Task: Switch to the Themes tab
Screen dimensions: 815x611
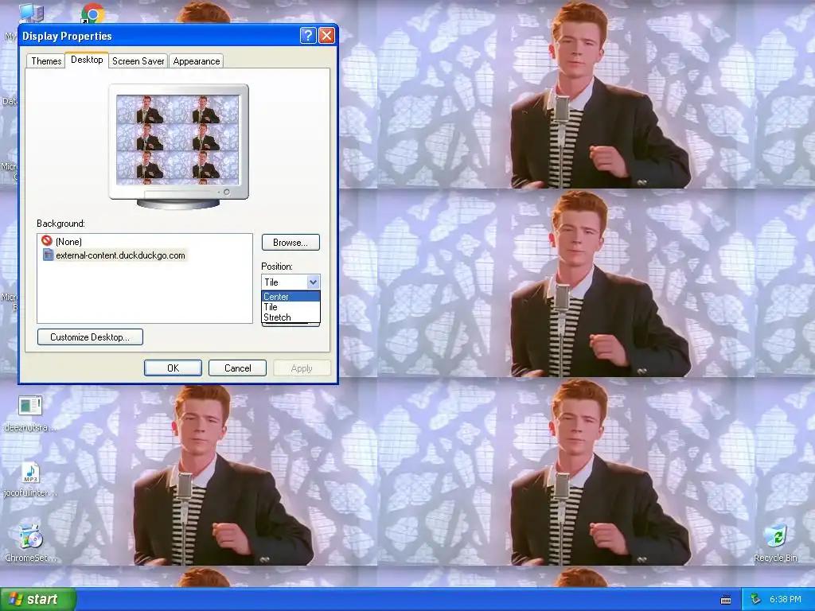Action: (x=46, y=60)
